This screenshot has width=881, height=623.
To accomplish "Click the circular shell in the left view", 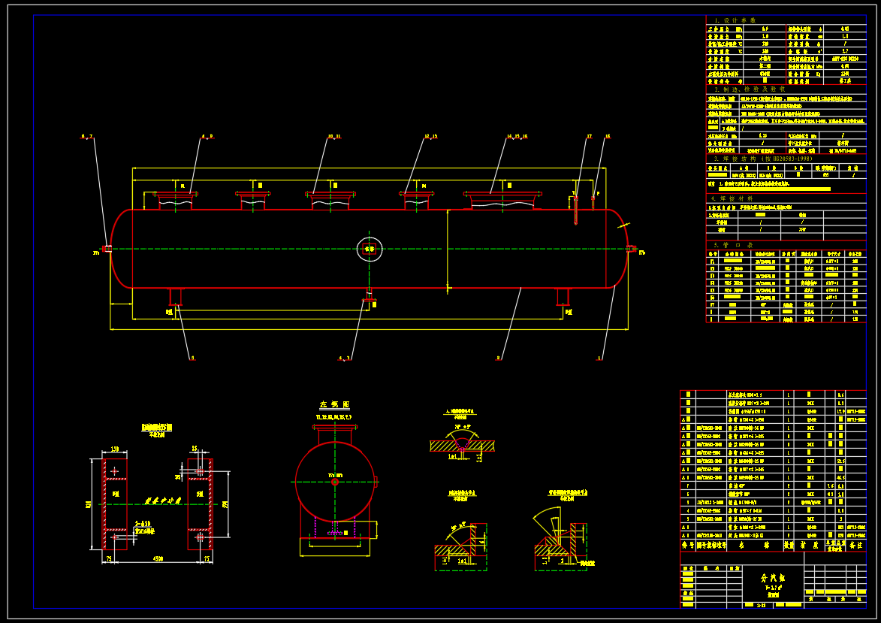I will [334, 481].
